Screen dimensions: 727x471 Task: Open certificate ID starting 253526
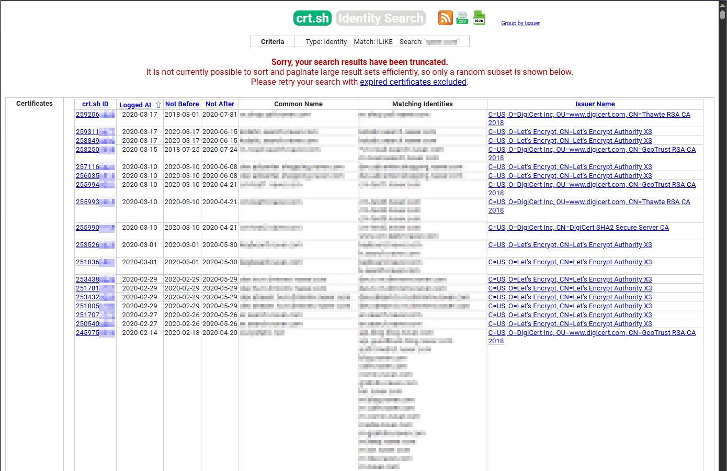pyautogui.click(x=95, y=245)
